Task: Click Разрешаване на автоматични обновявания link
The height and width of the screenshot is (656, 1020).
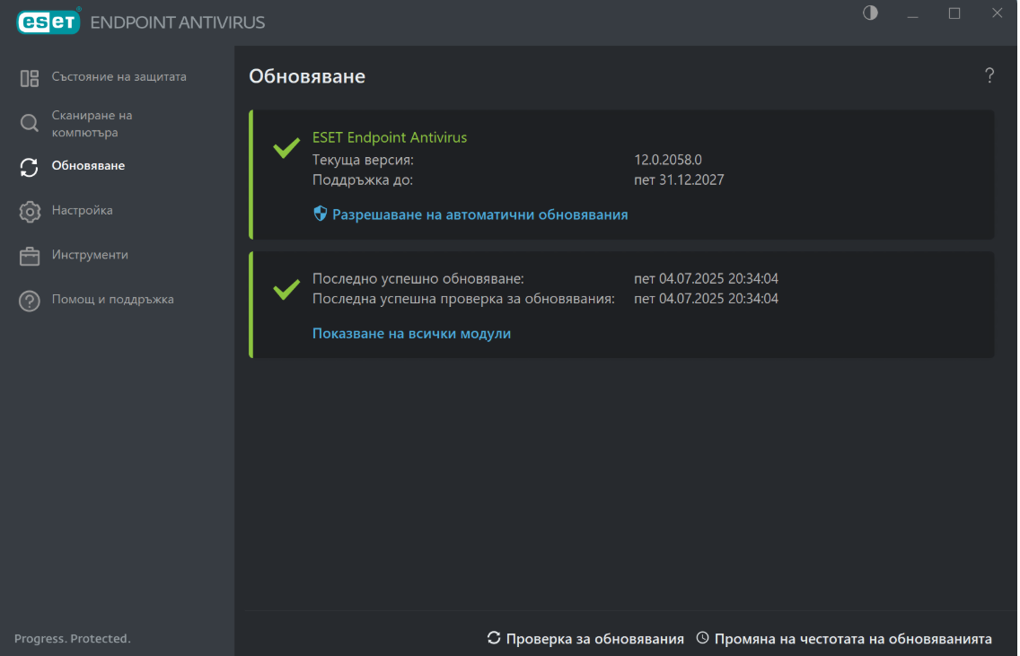Action: click(479, 215)
